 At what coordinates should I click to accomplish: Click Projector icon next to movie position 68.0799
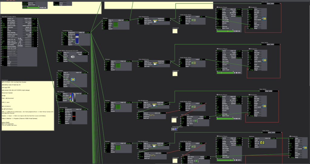coord(264,19)
